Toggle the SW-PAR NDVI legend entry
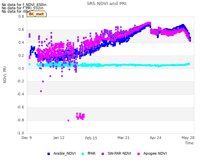 click(116, 153)
